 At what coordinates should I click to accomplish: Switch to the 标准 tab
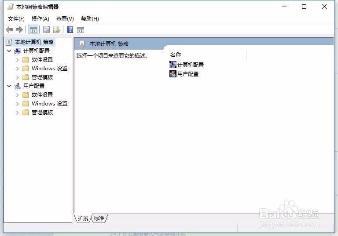(99, 218)
